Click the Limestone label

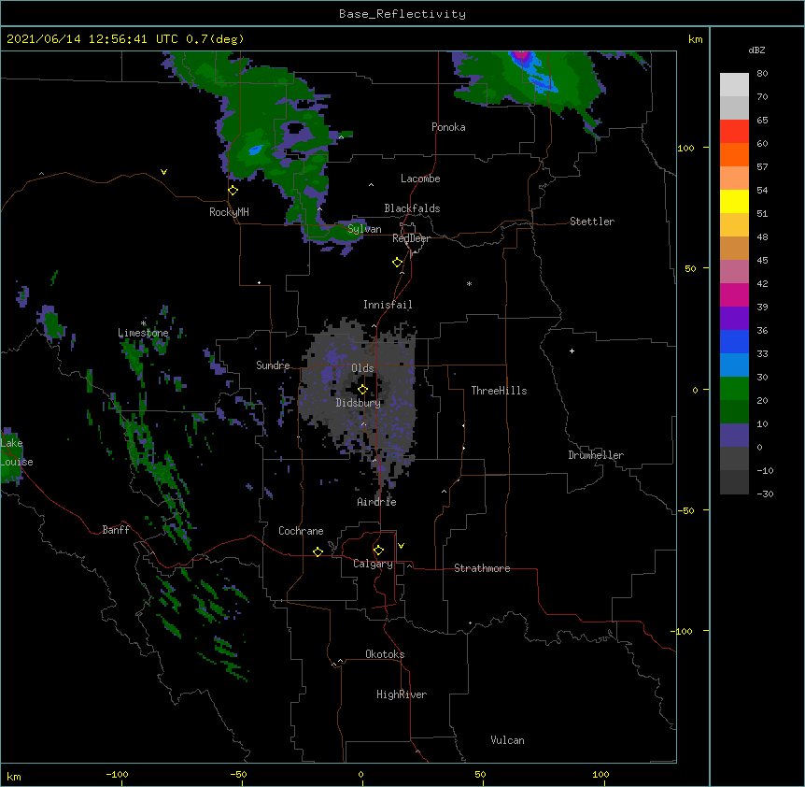[143, 333]
